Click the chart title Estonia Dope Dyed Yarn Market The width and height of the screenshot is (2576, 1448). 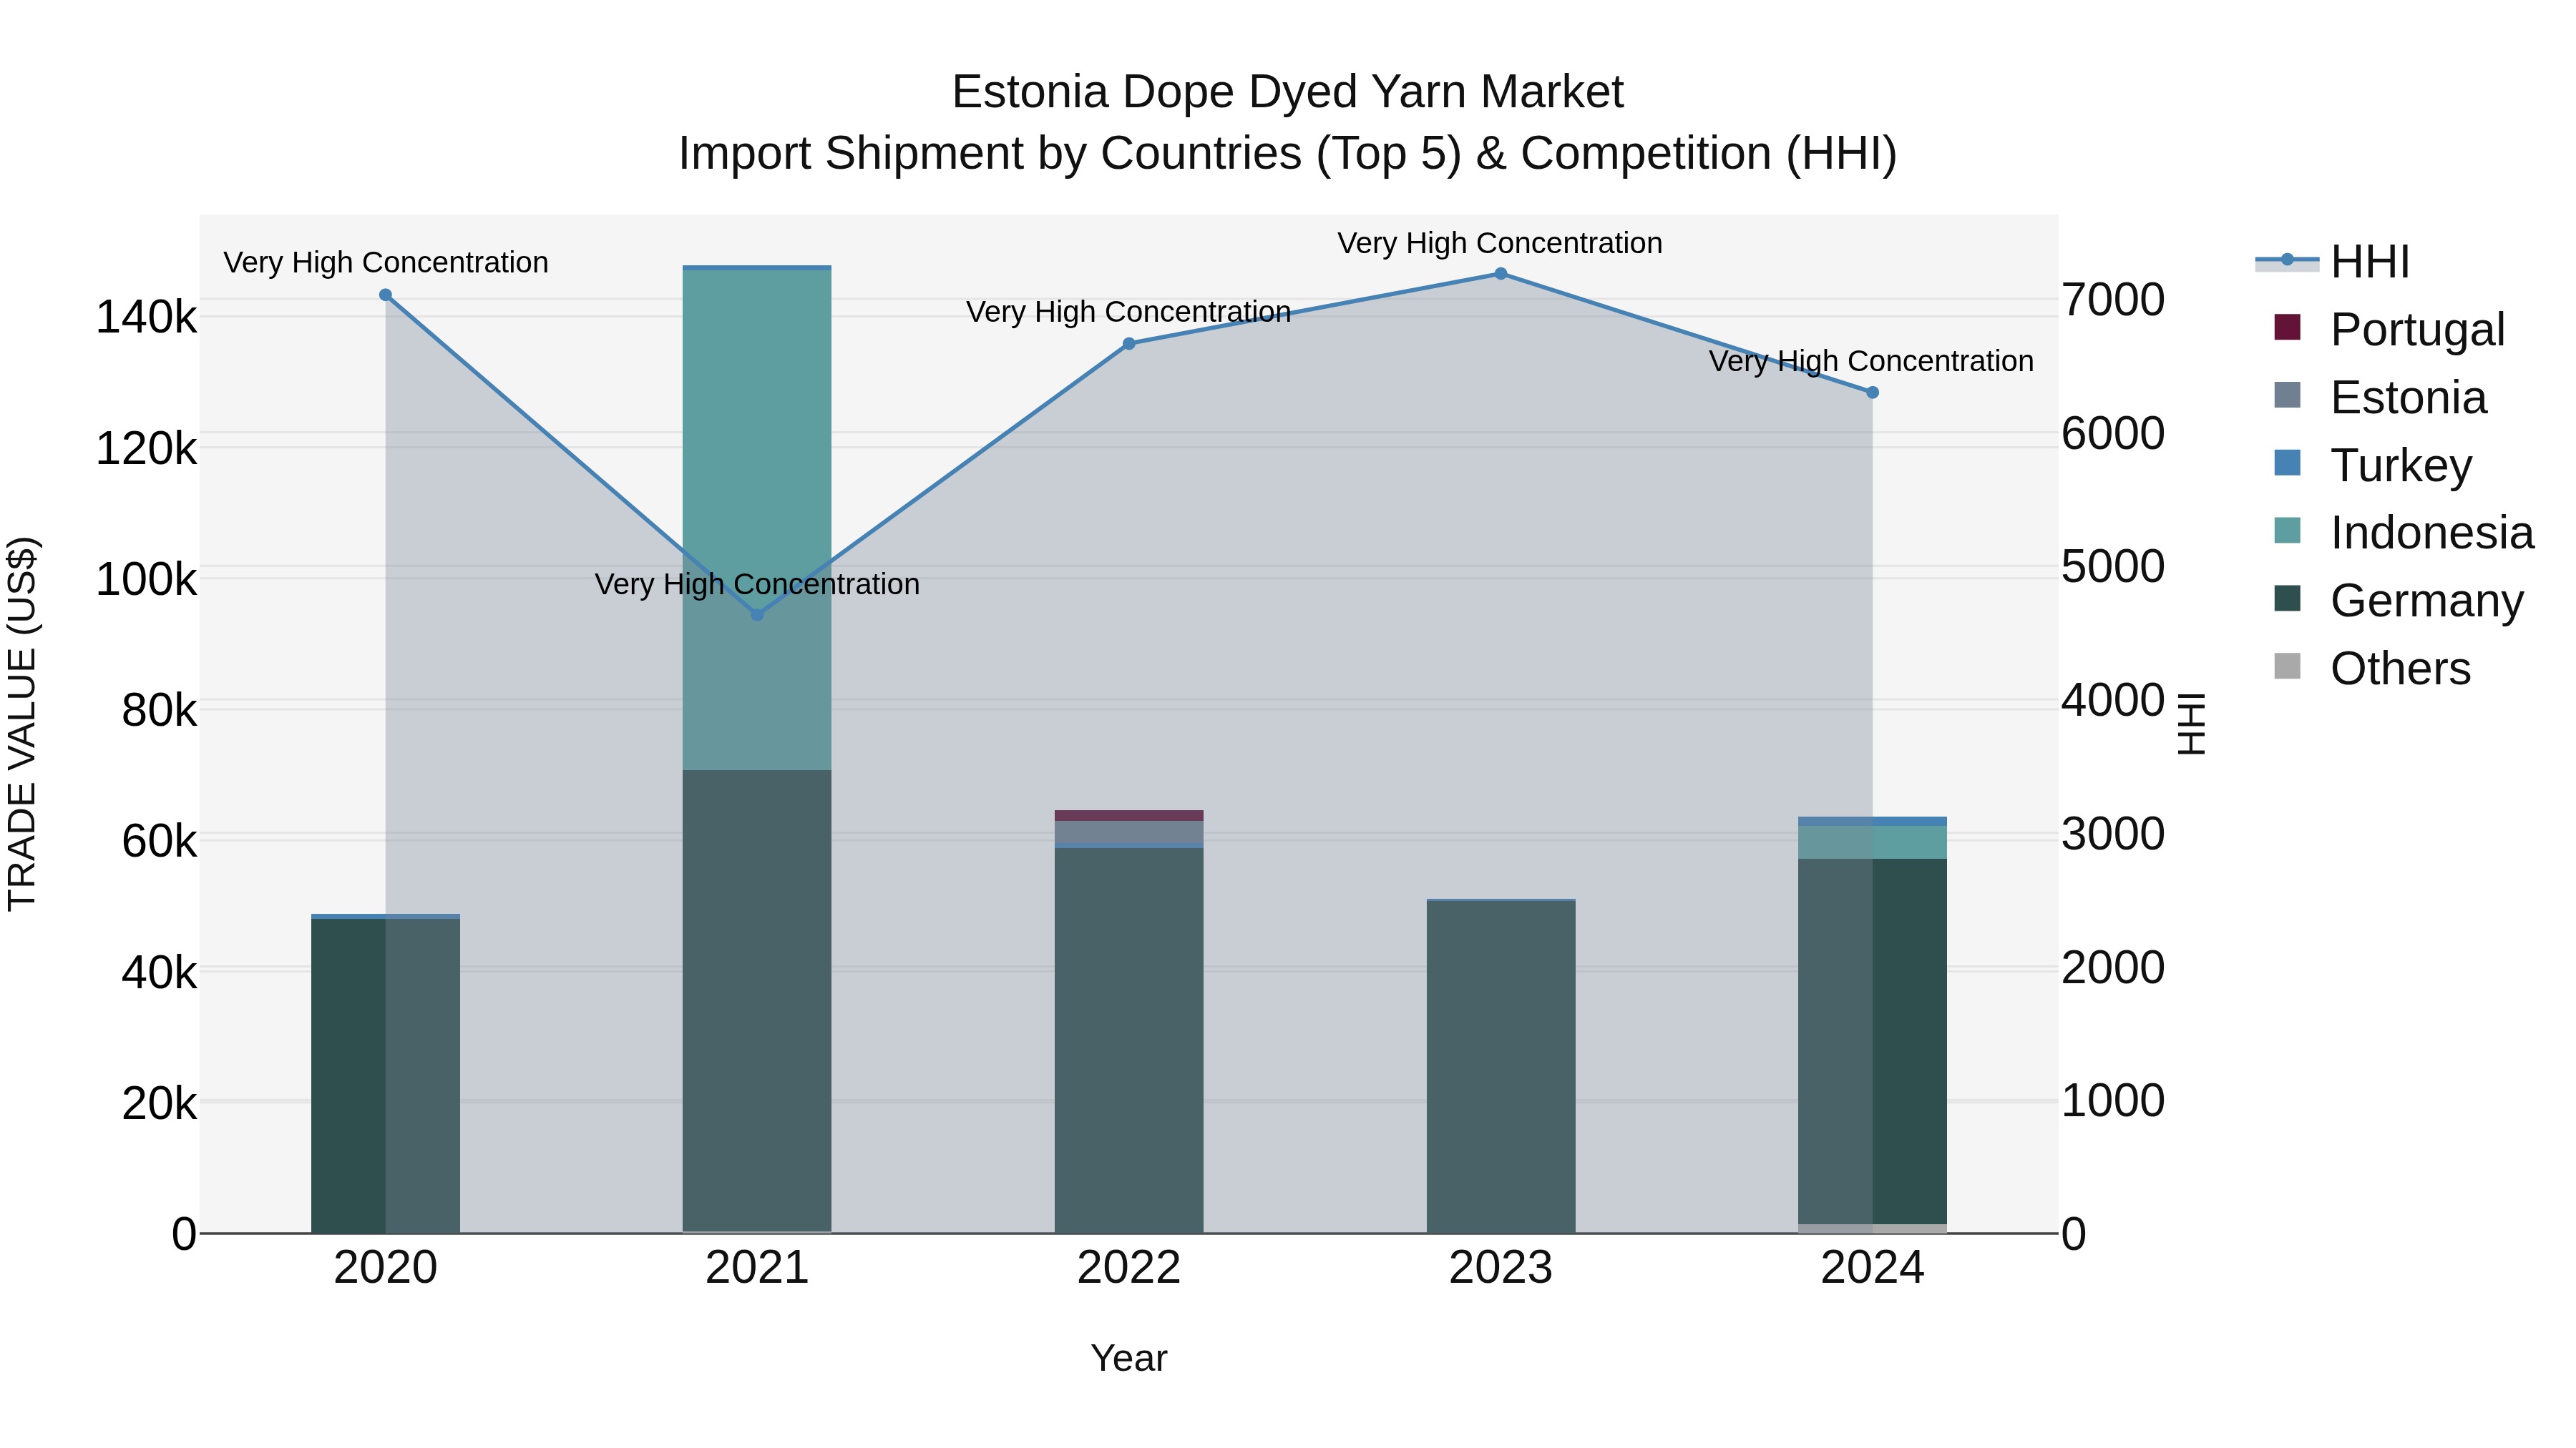(1287, 92)
